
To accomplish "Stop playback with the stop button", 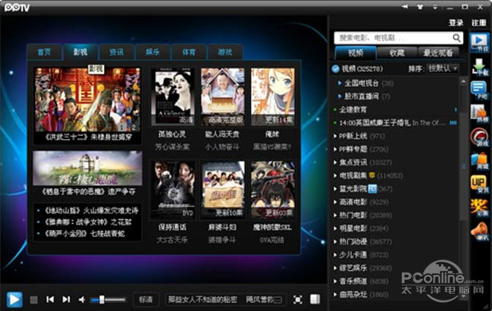I will (x=34, y=300).
